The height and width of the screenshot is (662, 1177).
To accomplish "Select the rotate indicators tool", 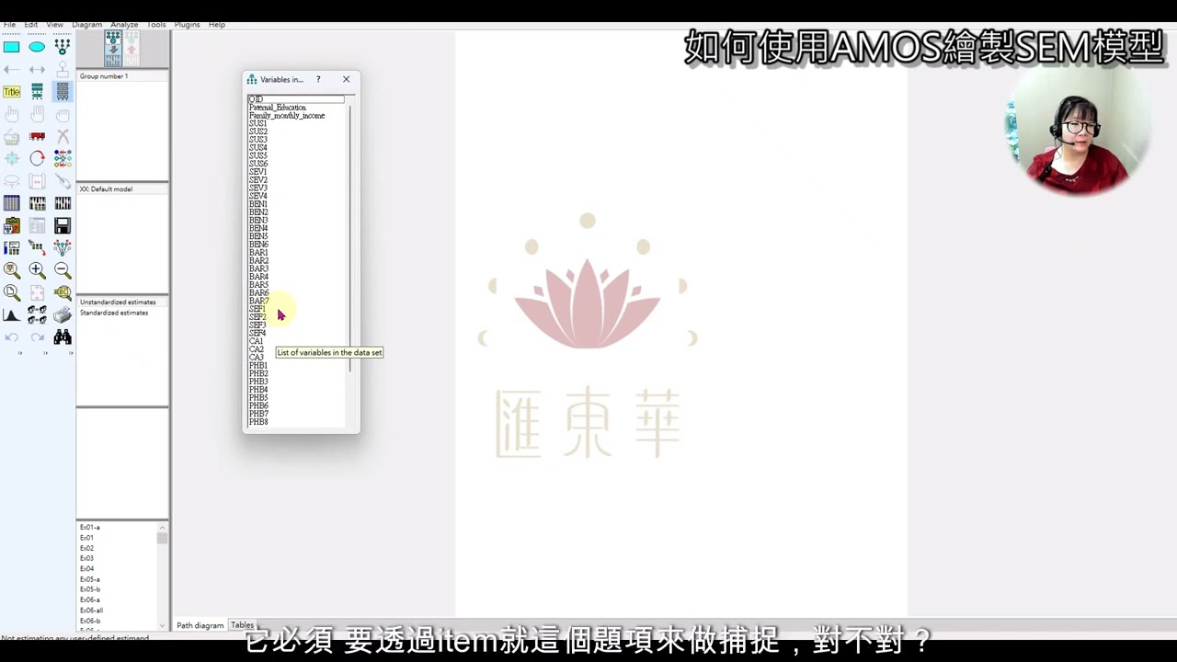I will point(37,158).
